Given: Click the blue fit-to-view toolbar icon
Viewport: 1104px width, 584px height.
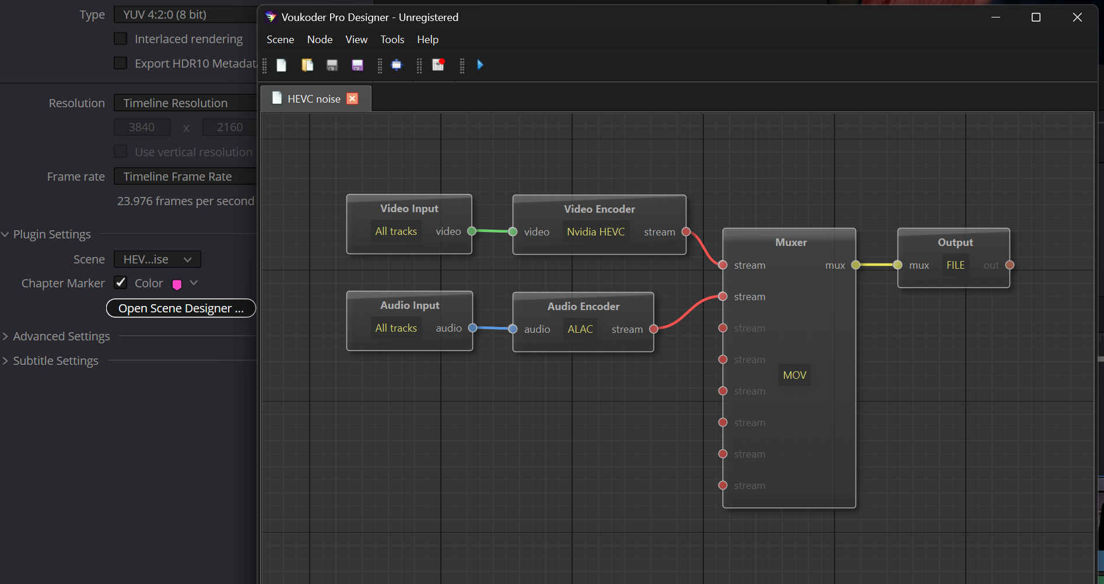Looking at the screenshot, I should tap(397, 65).
